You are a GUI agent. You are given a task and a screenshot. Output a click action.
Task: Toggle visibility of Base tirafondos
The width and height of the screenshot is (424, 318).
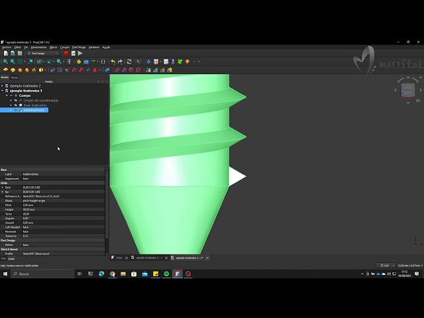coord(16,105)
